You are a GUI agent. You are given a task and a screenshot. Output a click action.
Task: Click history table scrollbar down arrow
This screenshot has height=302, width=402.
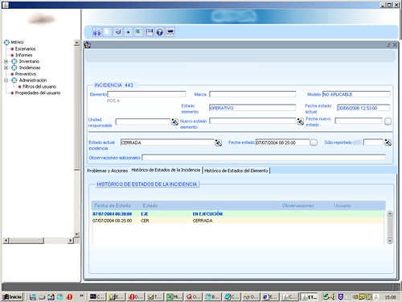click(x=390, y=241)
